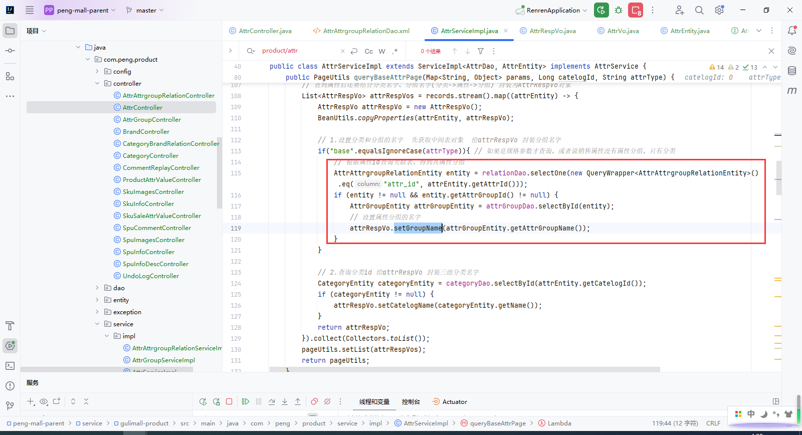Open the Problems tool window
802x435 pixels.
(10, 386)
